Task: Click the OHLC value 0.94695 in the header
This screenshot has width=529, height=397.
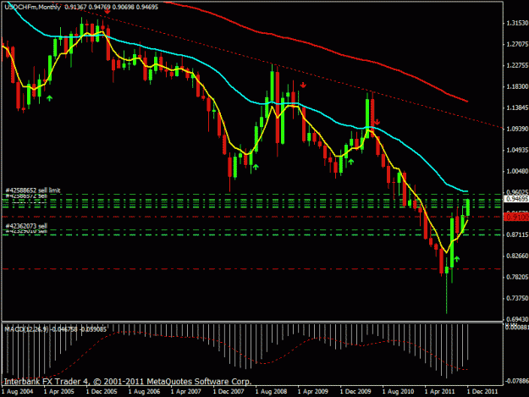Action: pyautogui.click(x=147, y=7)
